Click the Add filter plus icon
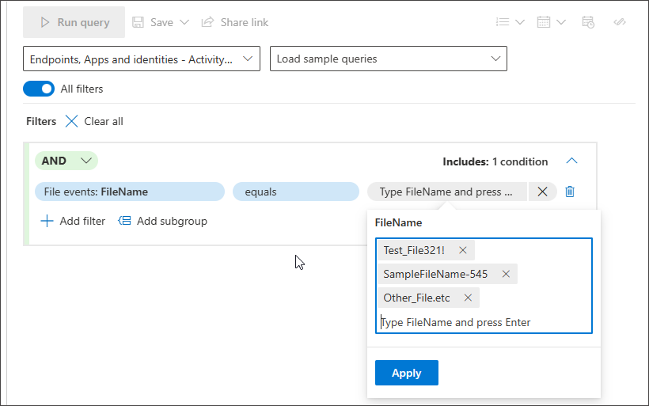 coord(47,221)
